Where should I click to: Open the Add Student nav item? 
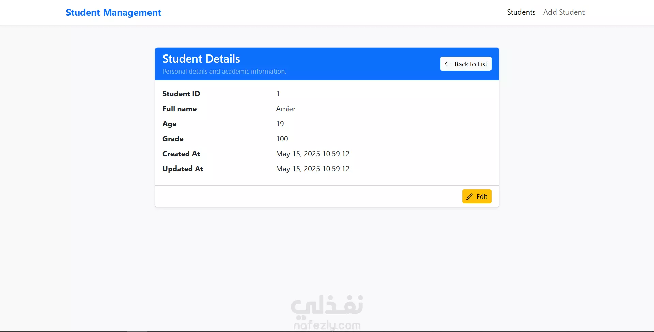[x=564, y=12]
